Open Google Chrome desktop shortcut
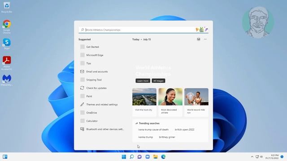Viewport: 287px width, 161px height. [7, 26]
